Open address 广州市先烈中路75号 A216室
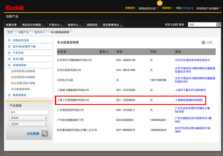 [x=192, y=110]
